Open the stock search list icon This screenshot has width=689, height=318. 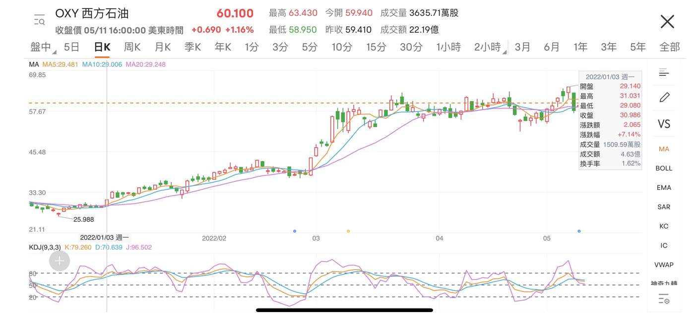[x=39, y=21]
